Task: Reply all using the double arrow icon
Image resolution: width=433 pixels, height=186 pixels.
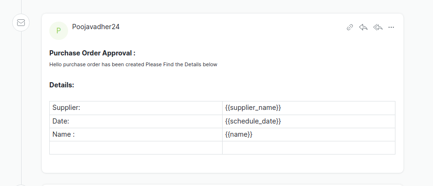Action: pos(378,27)
